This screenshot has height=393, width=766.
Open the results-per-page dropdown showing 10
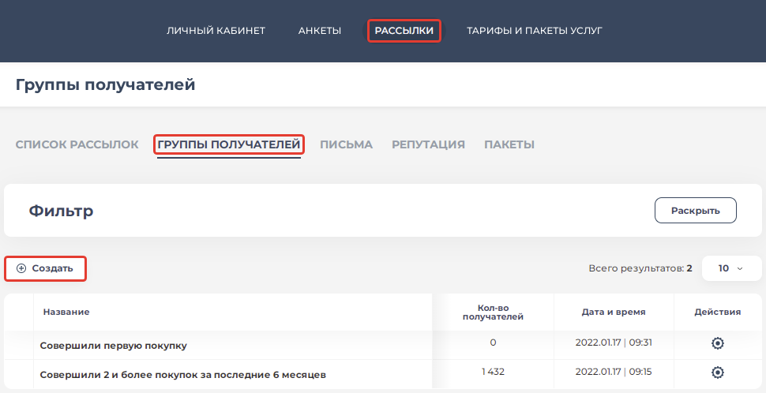pos(731,268)
